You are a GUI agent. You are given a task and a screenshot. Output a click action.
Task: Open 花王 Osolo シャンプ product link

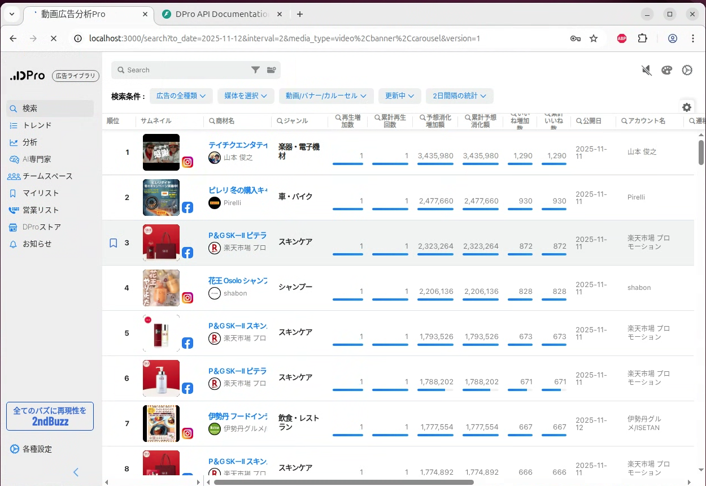238,281
